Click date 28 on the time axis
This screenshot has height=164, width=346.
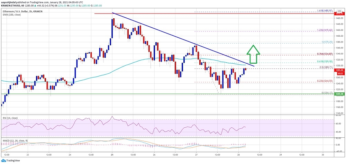238,155
